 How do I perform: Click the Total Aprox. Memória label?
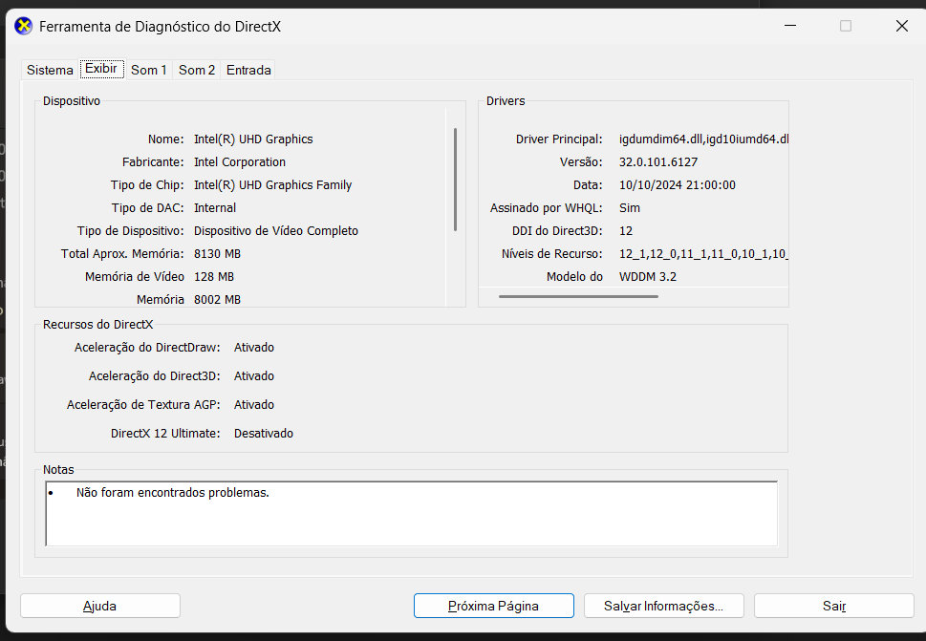[x=122, y=254]
